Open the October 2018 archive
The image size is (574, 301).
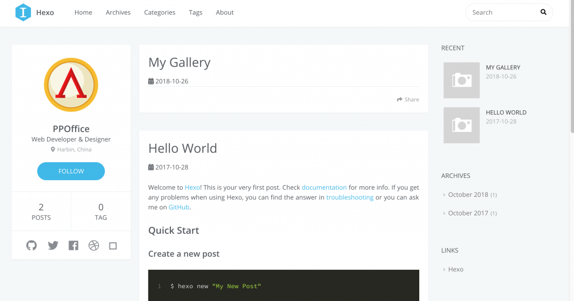coord(468,195)
